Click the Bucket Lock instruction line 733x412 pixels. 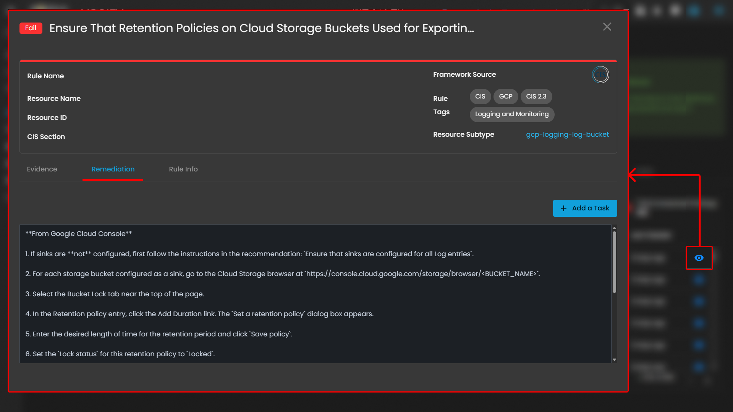115,294
